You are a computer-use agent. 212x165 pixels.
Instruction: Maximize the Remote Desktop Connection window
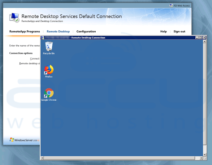[200, 38]
